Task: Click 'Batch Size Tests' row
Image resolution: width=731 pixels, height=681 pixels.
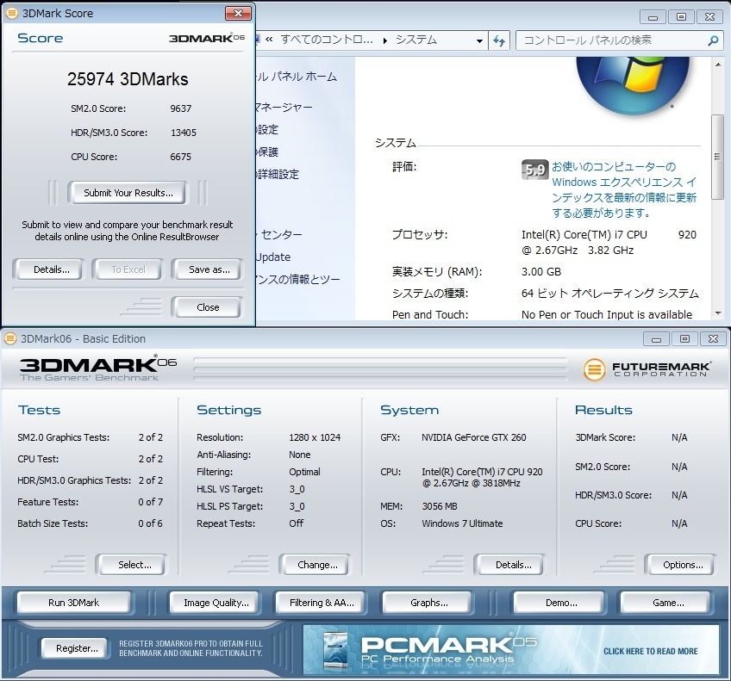Action: [90, 523]
